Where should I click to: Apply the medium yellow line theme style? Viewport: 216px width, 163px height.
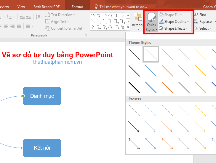tap(201, 71)
